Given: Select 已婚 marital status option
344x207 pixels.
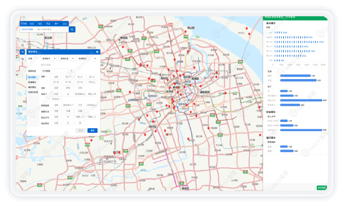Looking at the screenshot, I should coord(80,111).
